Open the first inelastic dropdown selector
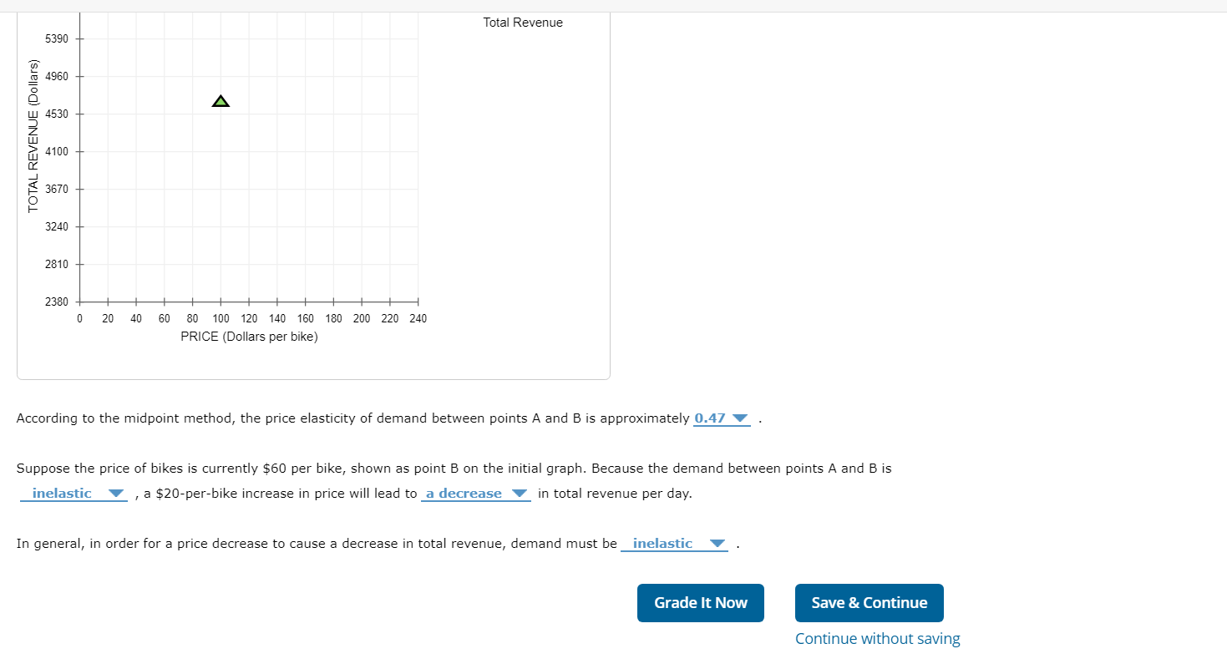 [x=73, y=493]
